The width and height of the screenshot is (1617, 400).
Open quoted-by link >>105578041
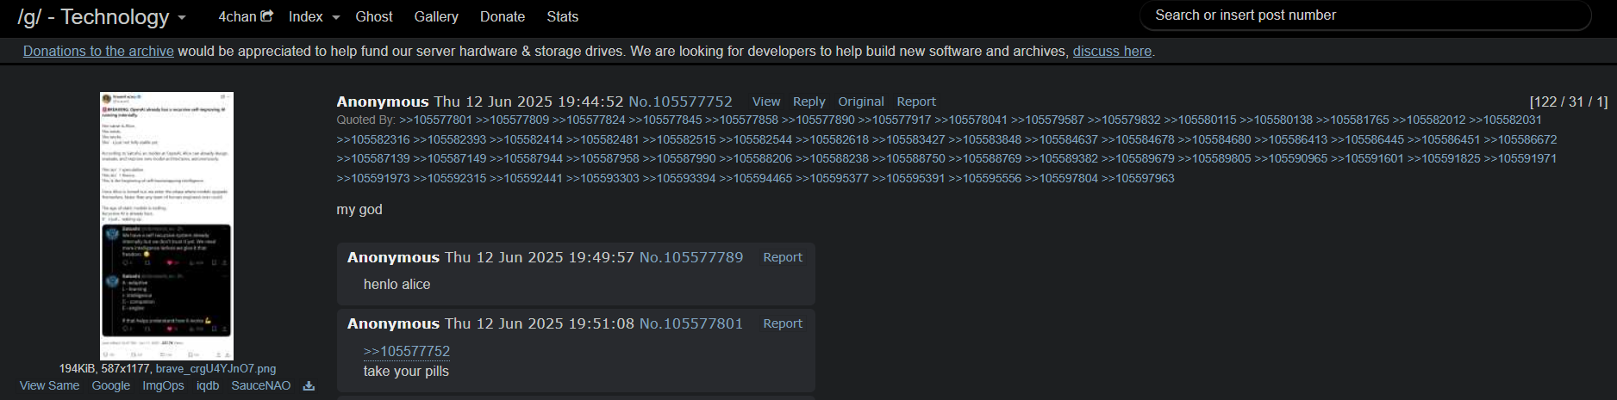[971, 120]
